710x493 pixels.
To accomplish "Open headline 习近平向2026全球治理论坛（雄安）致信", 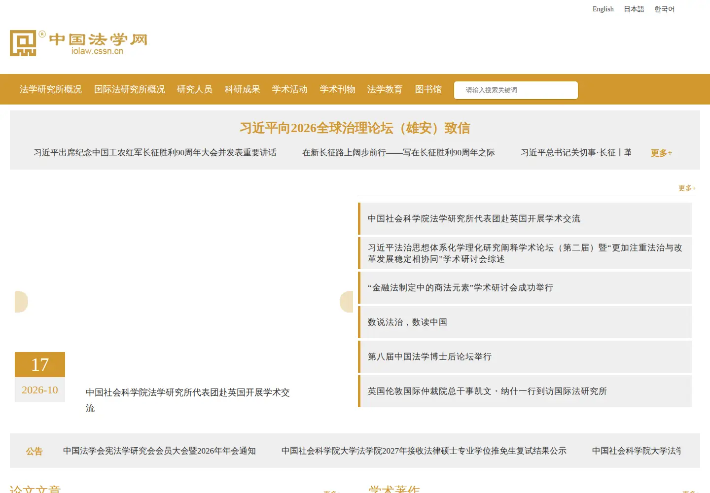I will pos(355,128).
